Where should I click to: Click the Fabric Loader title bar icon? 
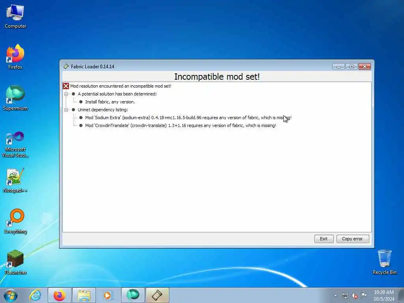66,66
